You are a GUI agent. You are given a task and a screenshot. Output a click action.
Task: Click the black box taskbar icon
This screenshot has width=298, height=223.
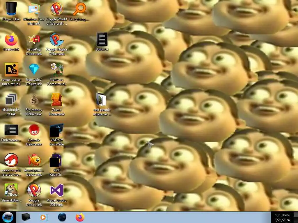26,217
